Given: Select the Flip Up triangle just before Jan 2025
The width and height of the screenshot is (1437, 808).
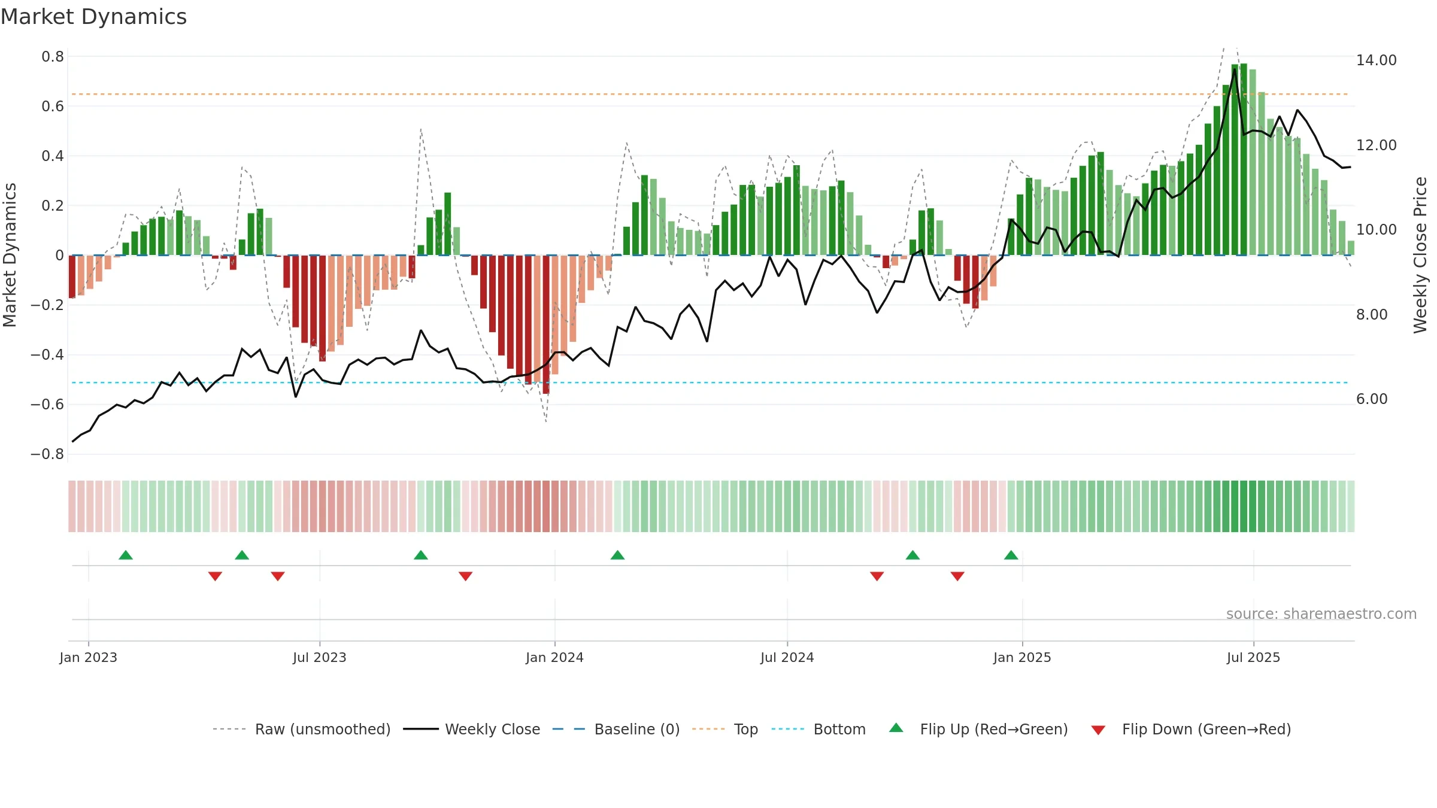Looking at the screenshot, I should (1011, 555).
